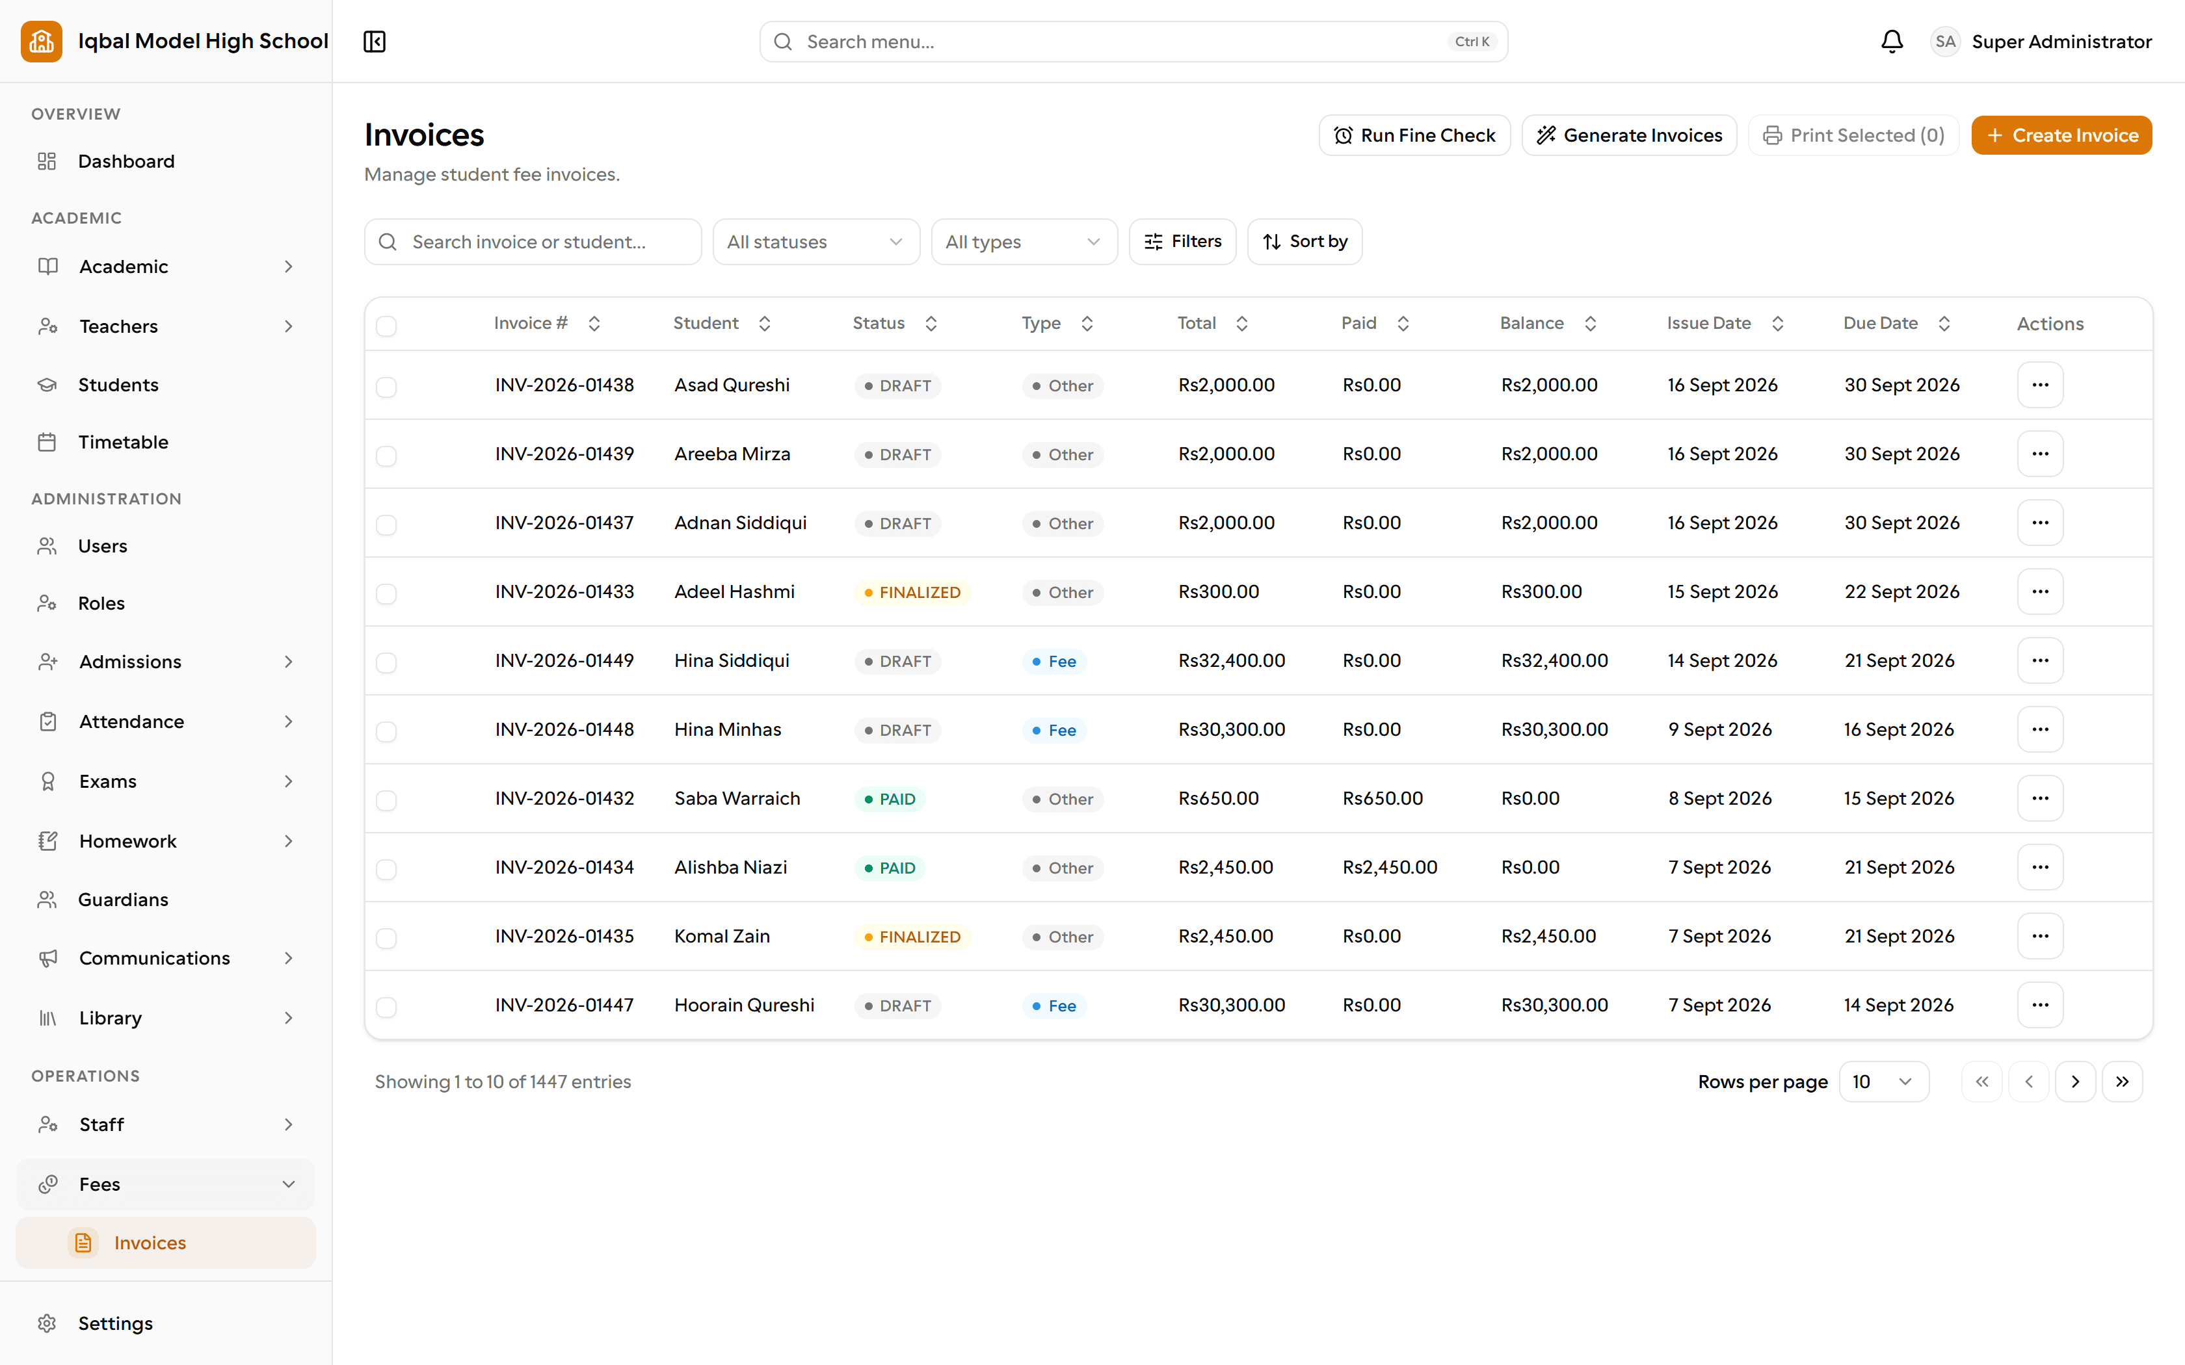Tick the checkbox for Hina Siddiqui's invoice

386,662
